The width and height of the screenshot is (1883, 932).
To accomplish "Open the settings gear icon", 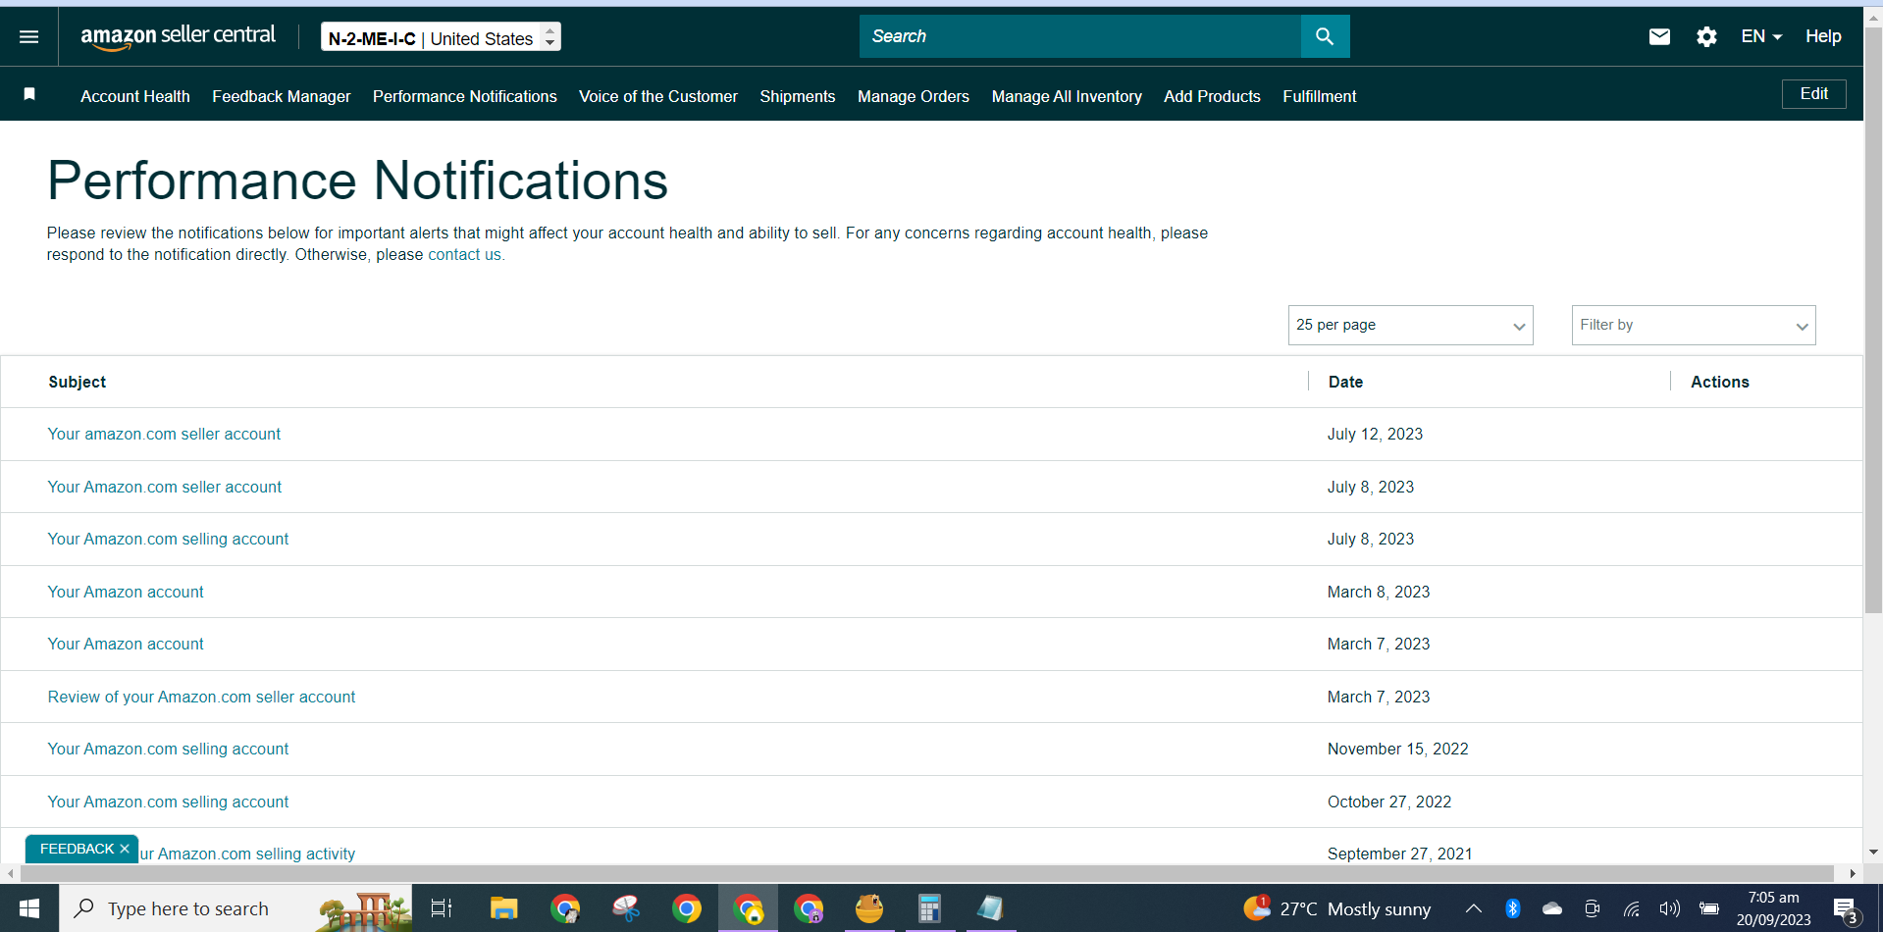I will [1706, 36].
